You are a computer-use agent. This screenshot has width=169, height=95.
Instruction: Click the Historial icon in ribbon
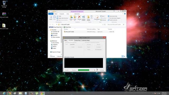(103, 20)
